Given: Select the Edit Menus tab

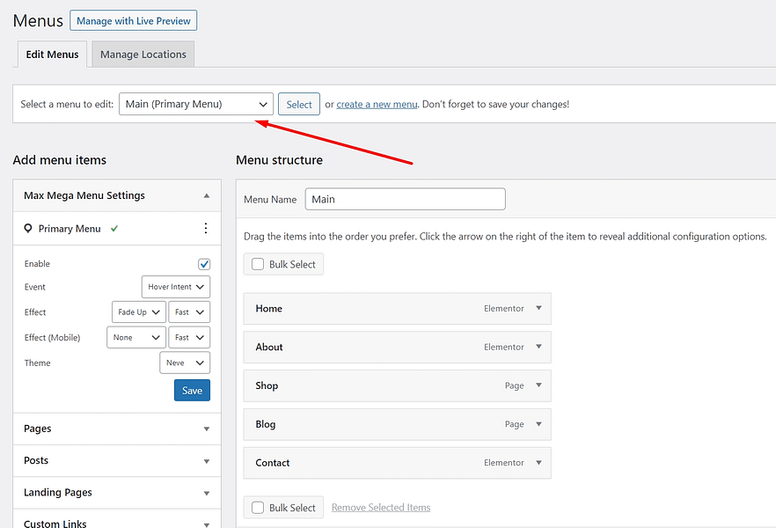Looking at the screenshot, I should 52,55.
